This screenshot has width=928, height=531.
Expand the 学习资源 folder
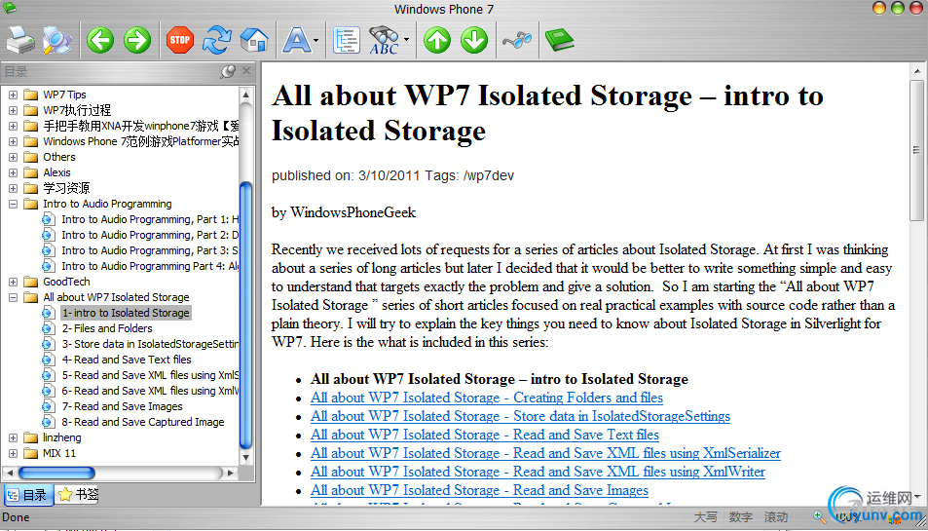(13, 188)
